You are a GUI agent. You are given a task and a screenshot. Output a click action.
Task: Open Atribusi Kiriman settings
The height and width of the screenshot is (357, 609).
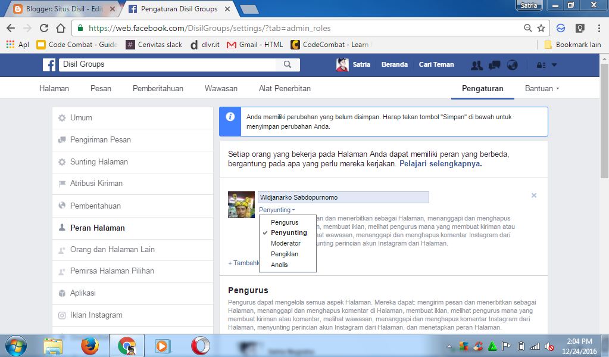coord(133,184)
